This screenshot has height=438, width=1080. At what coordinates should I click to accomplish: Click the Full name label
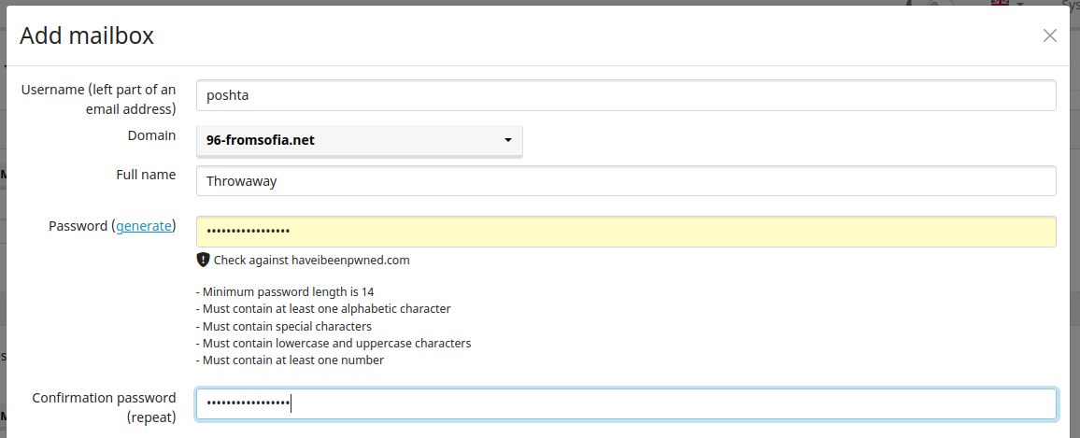(145, 175)
